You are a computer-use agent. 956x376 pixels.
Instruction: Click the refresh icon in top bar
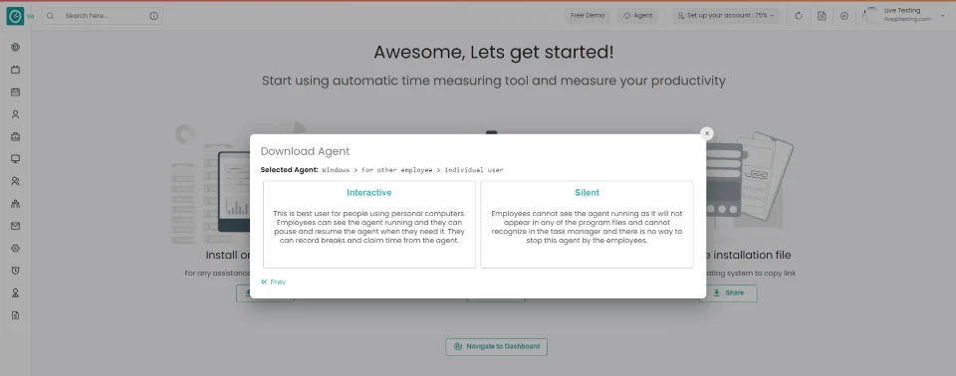tap(799, 16)
